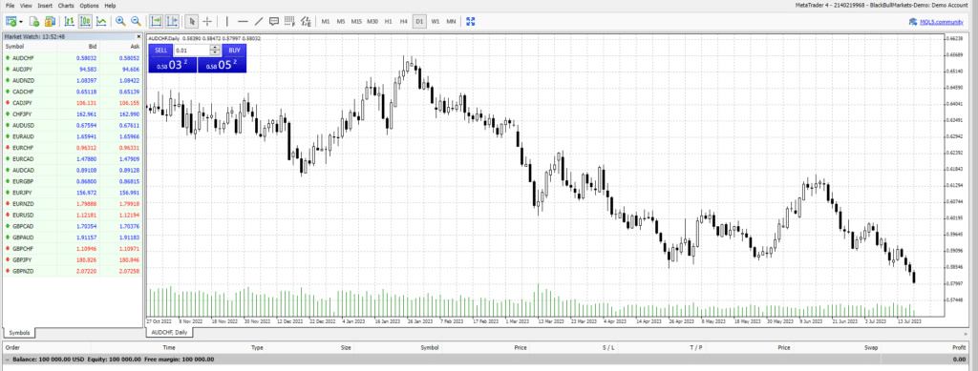Click the red arrow beside GBPCHF
Screen dimensions: 978x371
tap(8, 249)
